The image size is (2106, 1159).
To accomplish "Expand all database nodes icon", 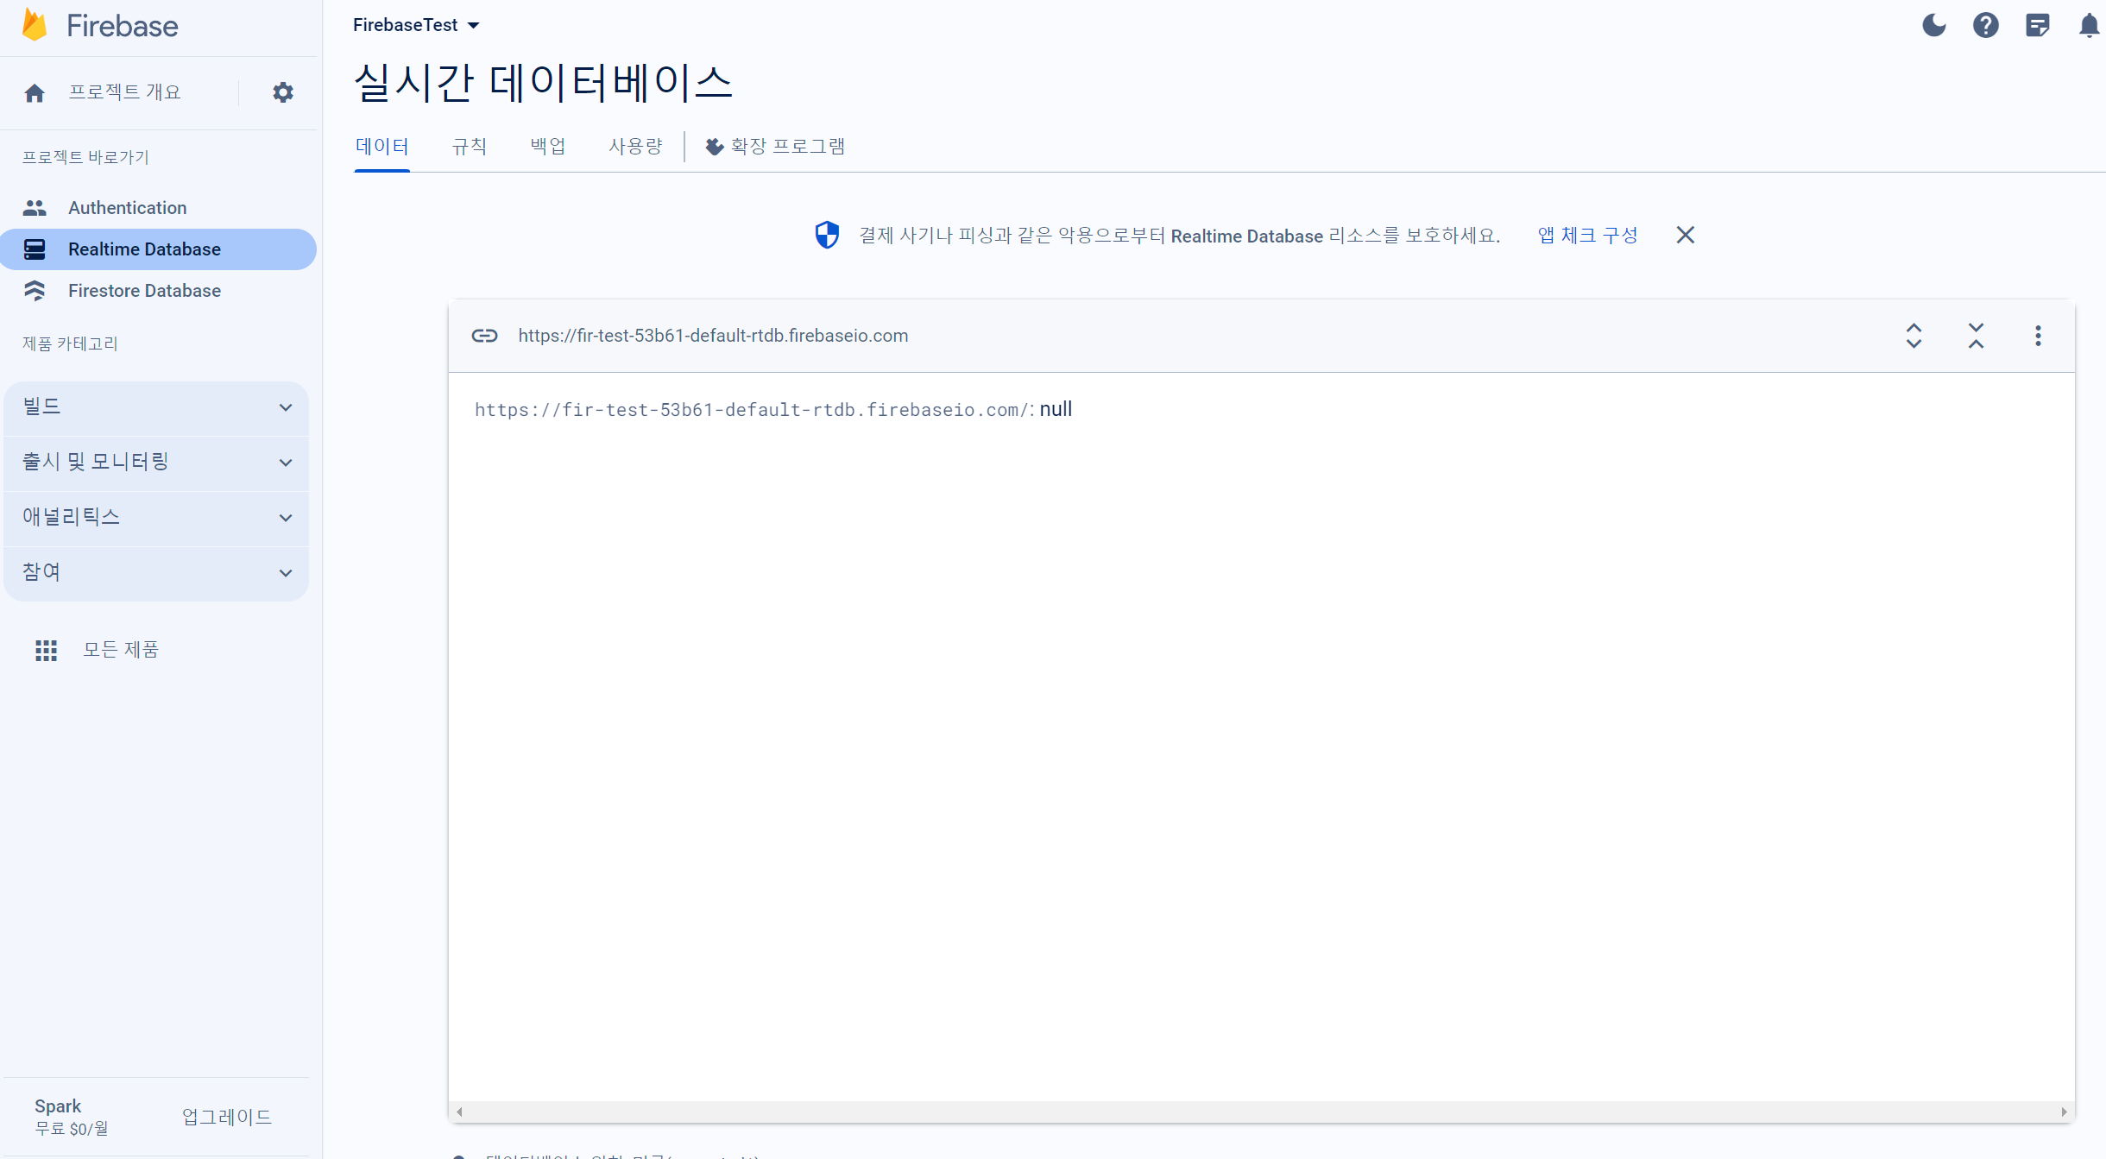I will click(1914, 336).
